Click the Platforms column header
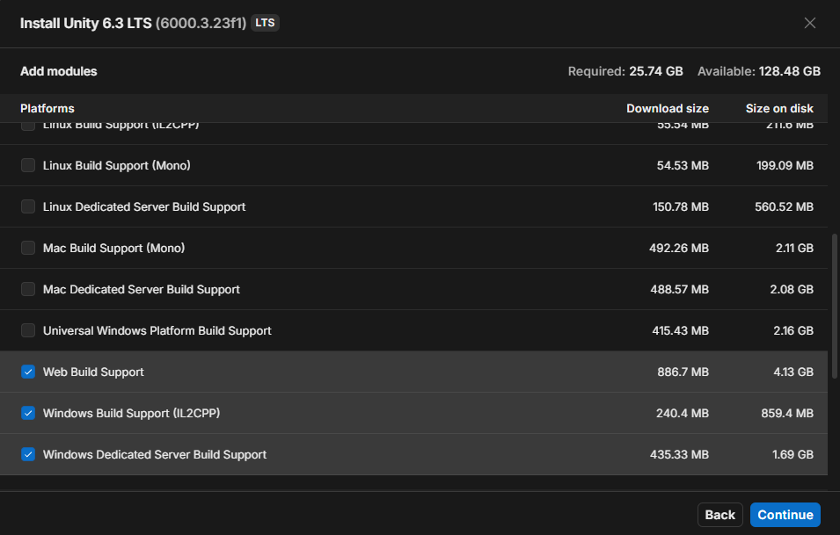The image size is (840, 535). 47,108
